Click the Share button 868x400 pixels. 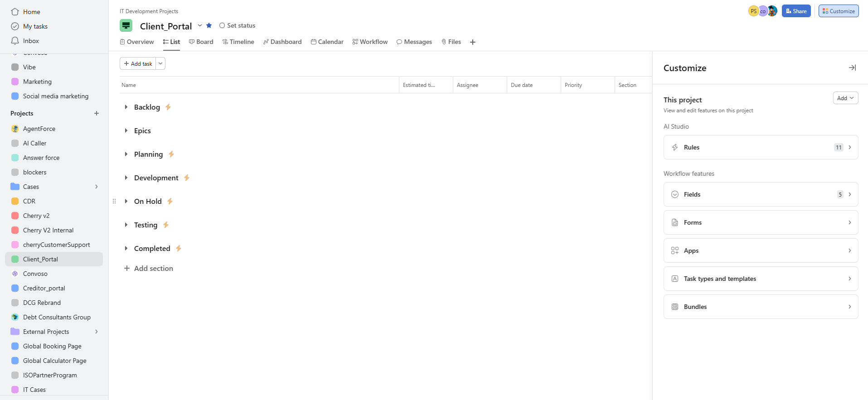click(x=796, y=11)
